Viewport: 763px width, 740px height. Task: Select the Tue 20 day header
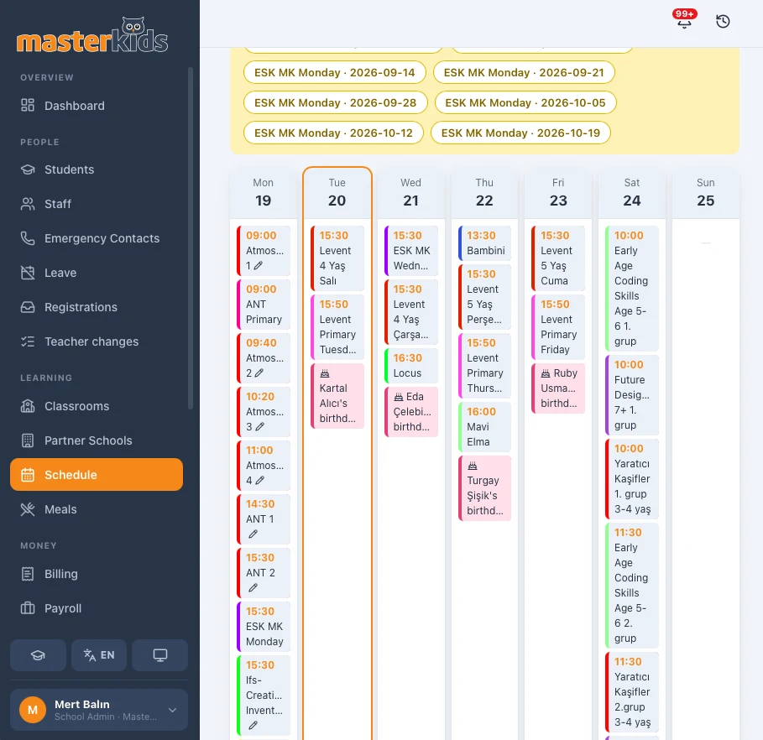pyautogui.click(x=337, y=193)
